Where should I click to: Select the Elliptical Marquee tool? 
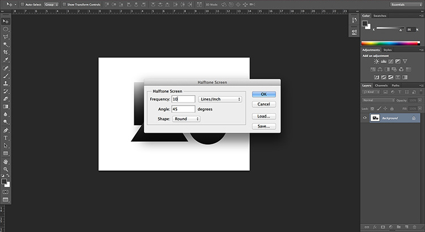6,29
